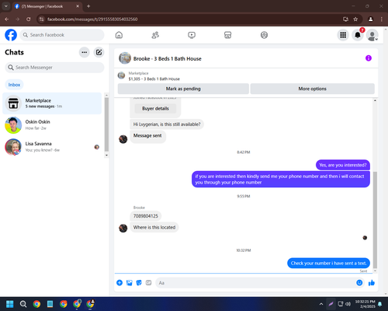The image size is (388, 311).
Task: Open the $1,305 listing thumbnail
Action: click(x=121, y=75)
